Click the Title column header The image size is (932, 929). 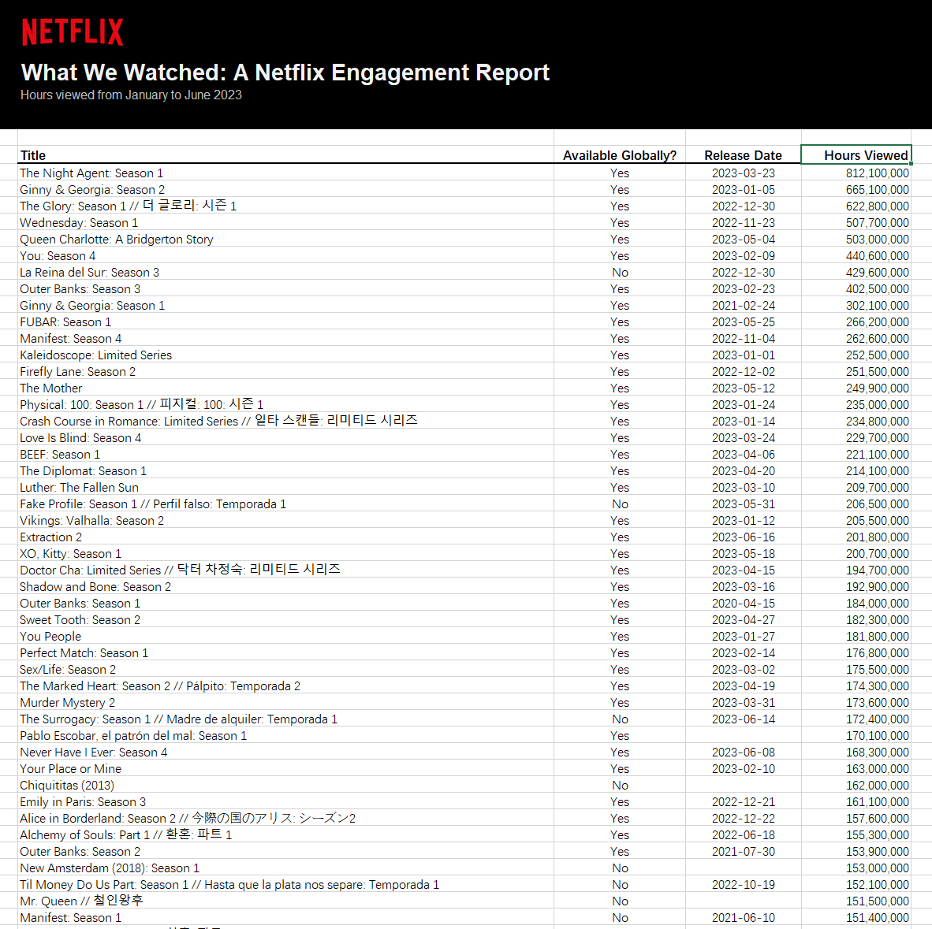[x=33, y=155]
